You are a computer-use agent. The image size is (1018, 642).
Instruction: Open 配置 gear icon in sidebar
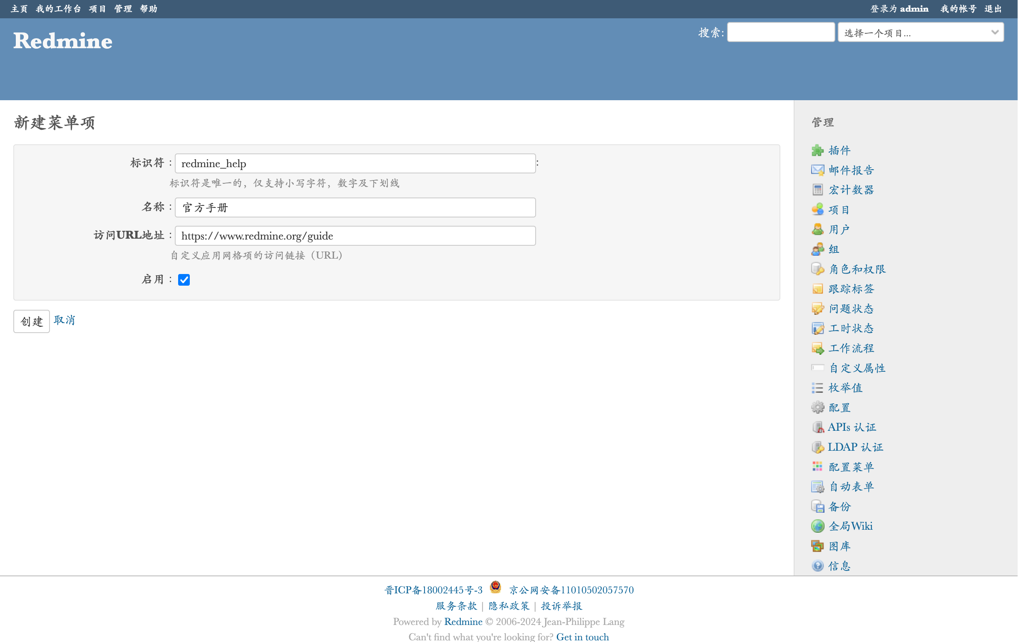click(x=817, y=407)
